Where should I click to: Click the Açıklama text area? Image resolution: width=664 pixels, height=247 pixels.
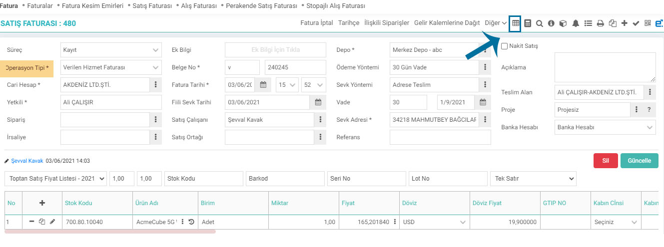605,67
